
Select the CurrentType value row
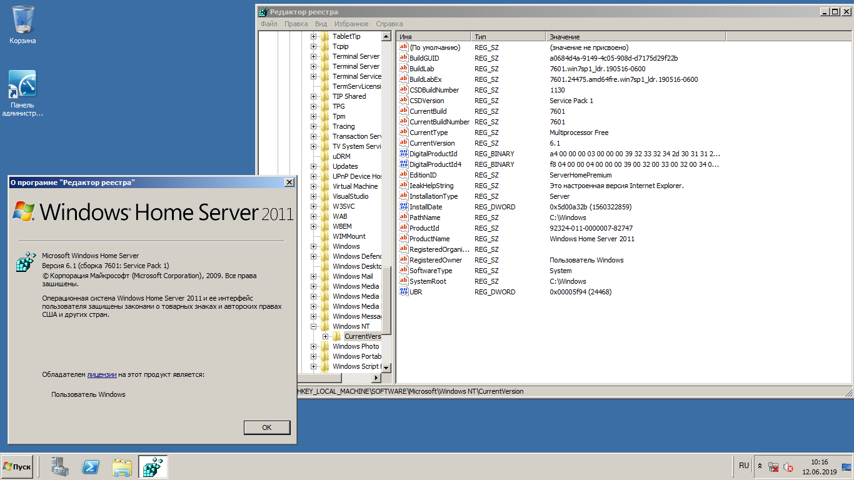560,132
